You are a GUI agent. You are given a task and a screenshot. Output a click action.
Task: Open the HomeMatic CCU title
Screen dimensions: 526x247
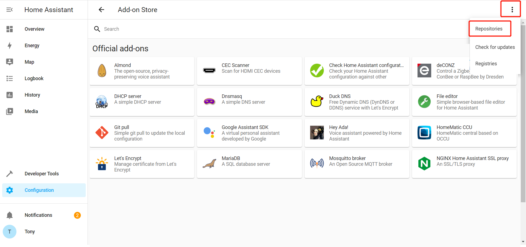coord(454,127)
